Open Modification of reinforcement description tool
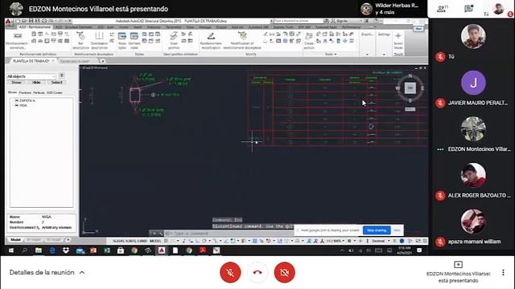 pyautogui.click(x=242, y=41)
